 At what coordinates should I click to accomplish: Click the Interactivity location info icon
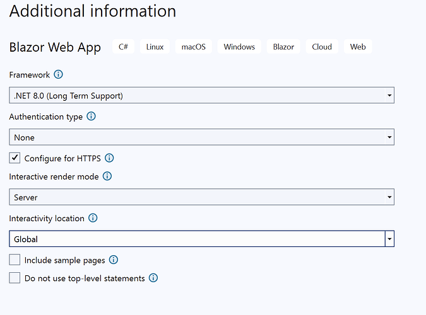click(x=93, y=219)
